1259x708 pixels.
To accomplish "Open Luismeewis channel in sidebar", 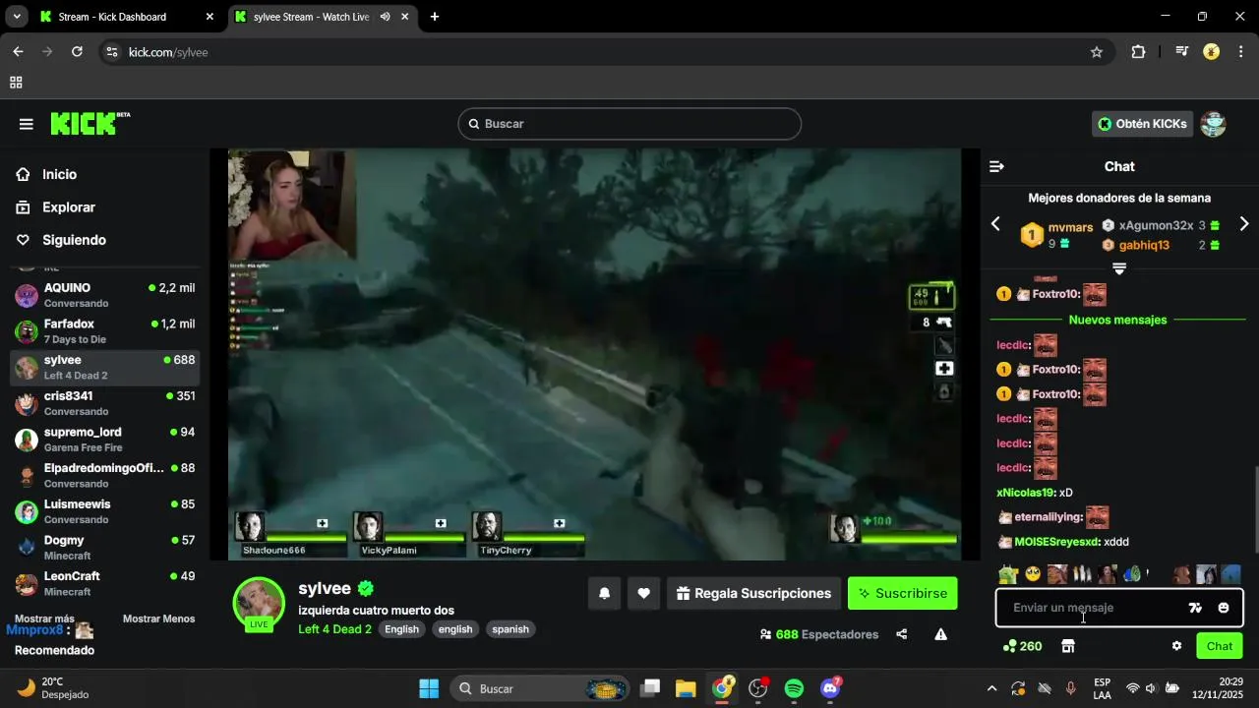I will click(x=104, y=511).
